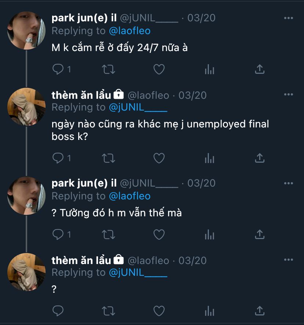The width and height of the screenshot is (304, 325).
Task: Open more options on 'unemployed final boss' tweet
Action: (x=289, y=95)
